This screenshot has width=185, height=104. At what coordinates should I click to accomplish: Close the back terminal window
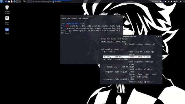121,16
